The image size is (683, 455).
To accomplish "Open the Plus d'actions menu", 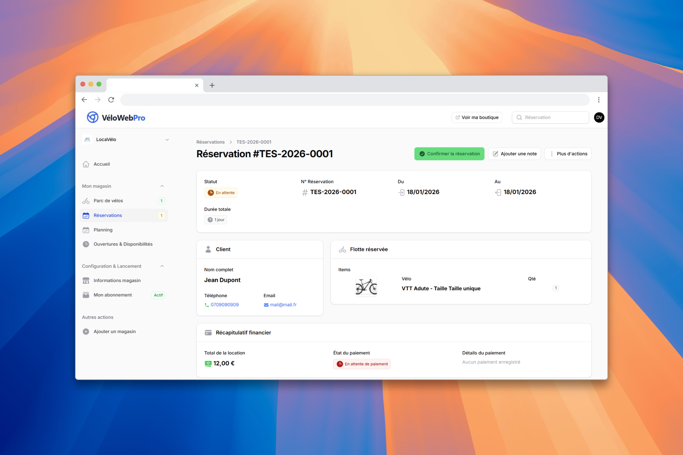I will click(568, 154).
